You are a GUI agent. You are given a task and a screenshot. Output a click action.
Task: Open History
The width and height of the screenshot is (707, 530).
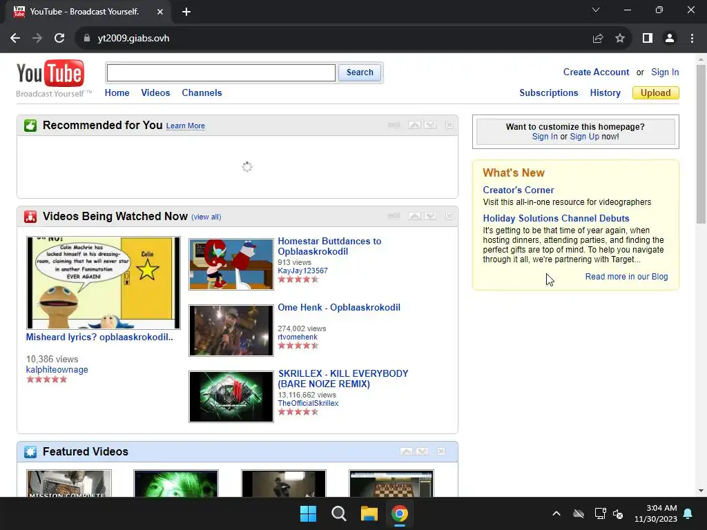click(x=605, y=93)
